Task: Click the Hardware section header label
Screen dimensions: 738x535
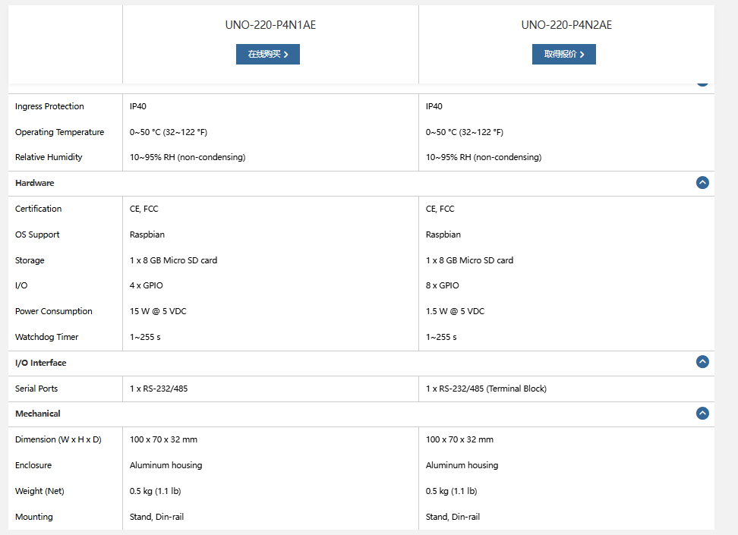Action: 34,183
